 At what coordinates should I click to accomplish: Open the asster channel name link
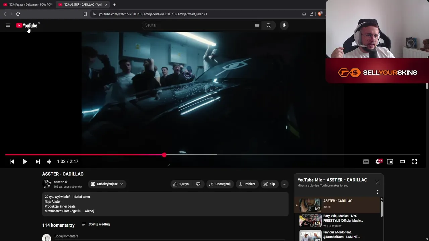[58, 182]
